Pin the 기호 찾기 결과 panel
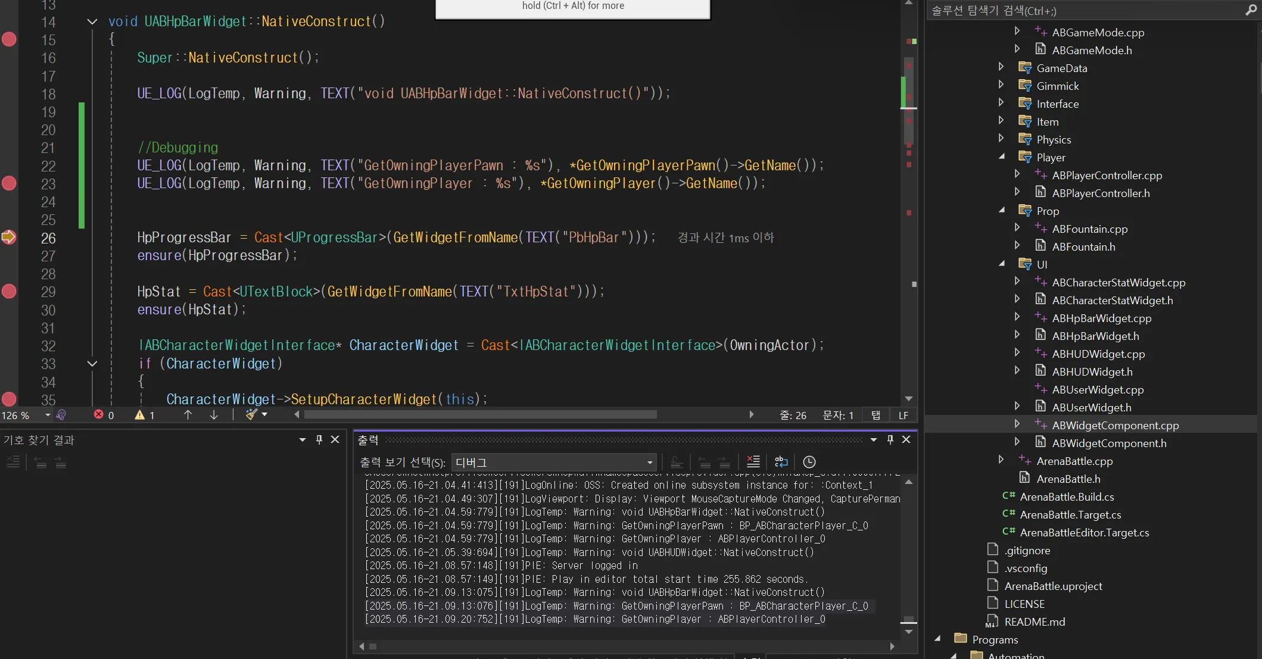The height and width of the screenshot is (659, 1262). (319, 439)
